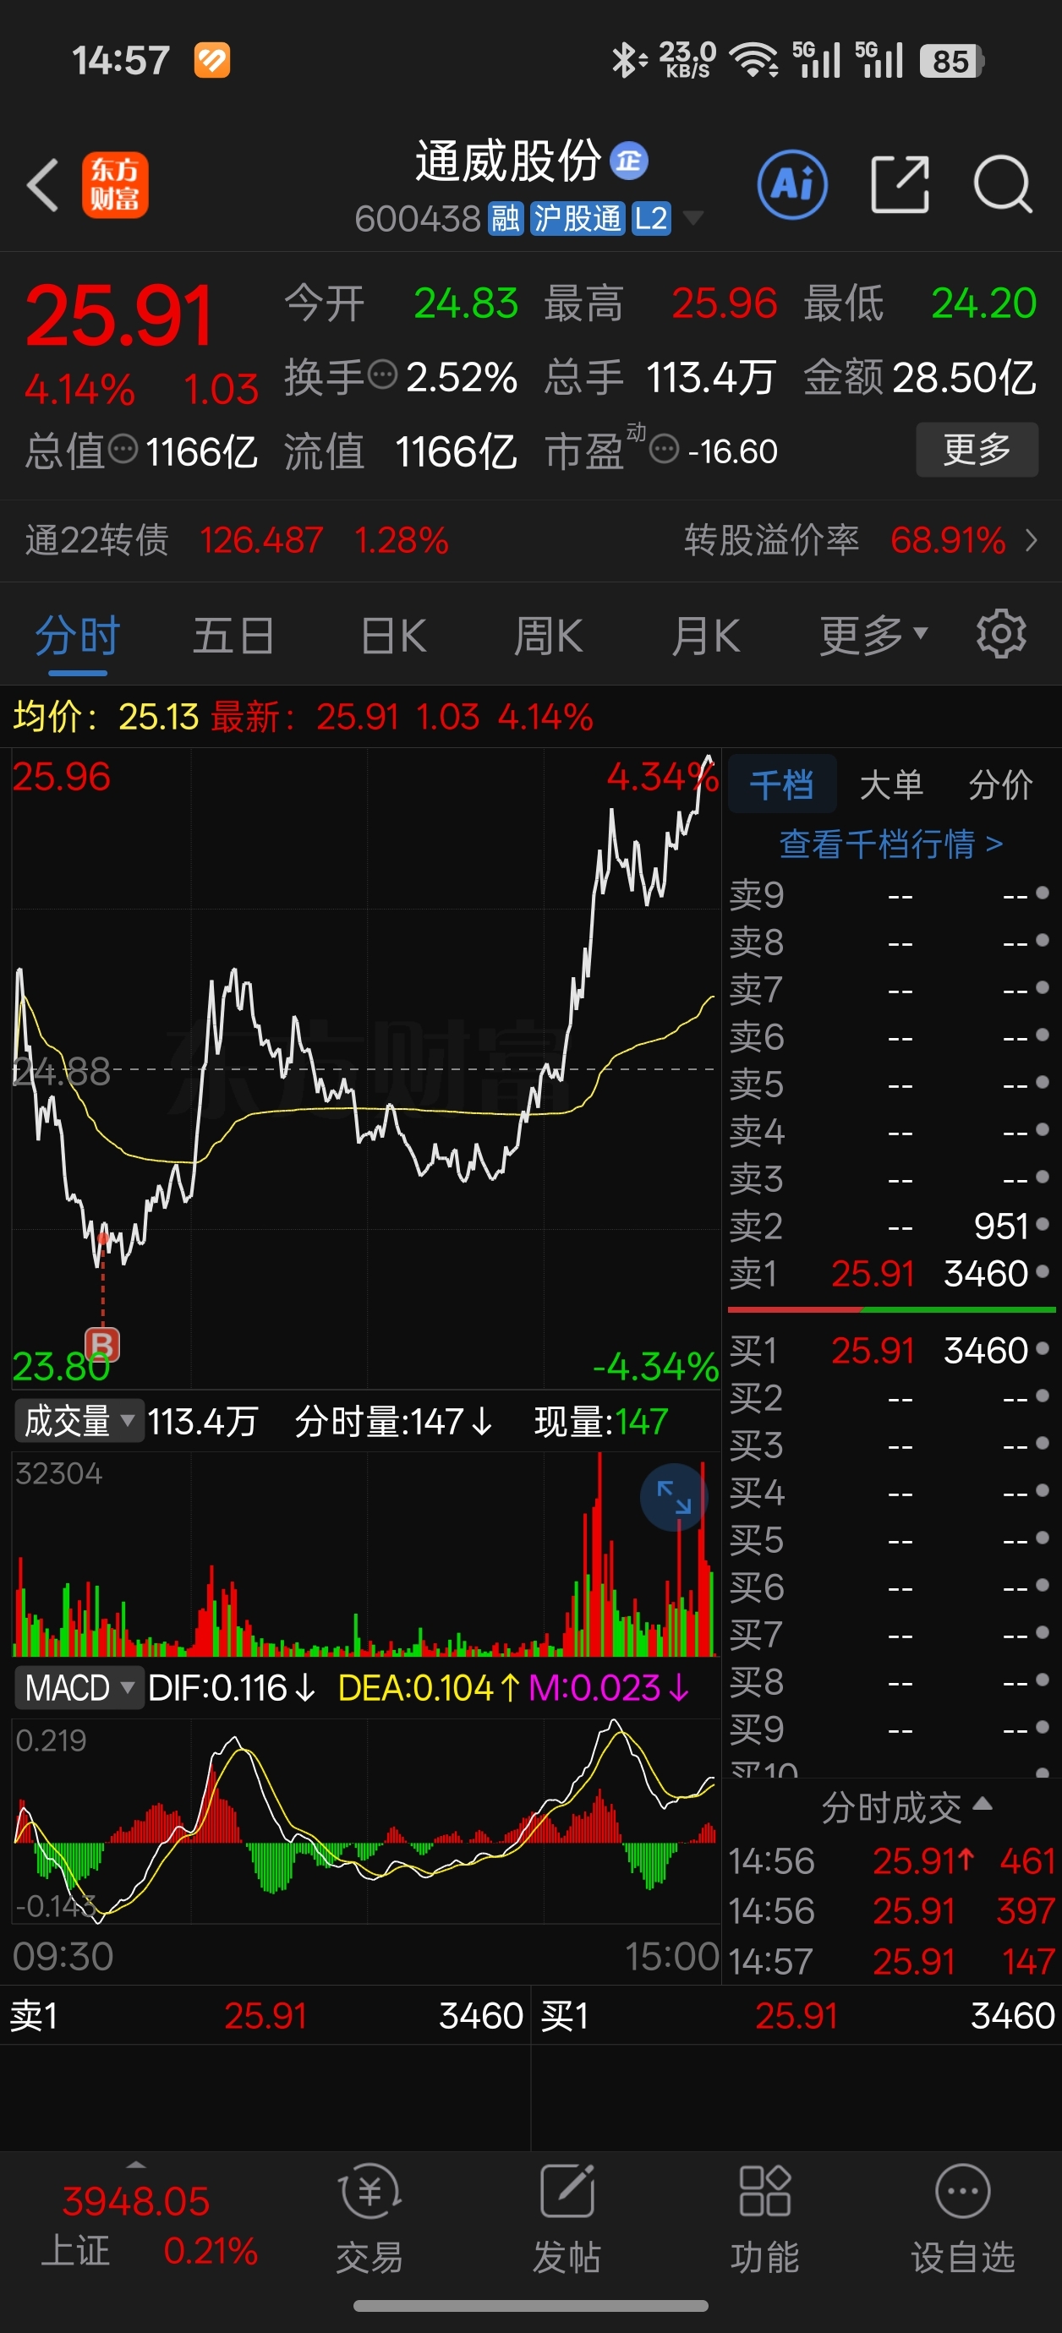Viewport: 1062px width, 2333px height.
Task: Switch to the 五日 tab
Action: 233,635
